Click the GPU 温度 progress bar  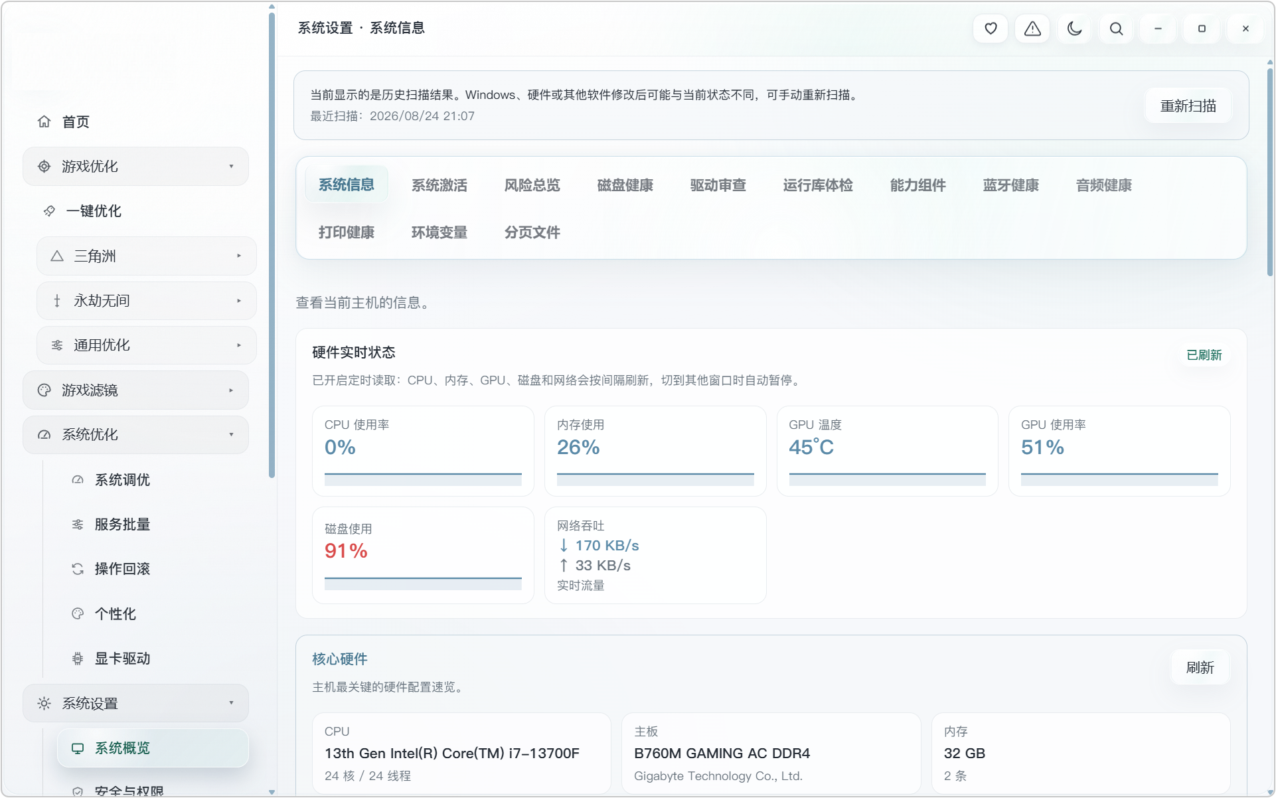point(887,479)
